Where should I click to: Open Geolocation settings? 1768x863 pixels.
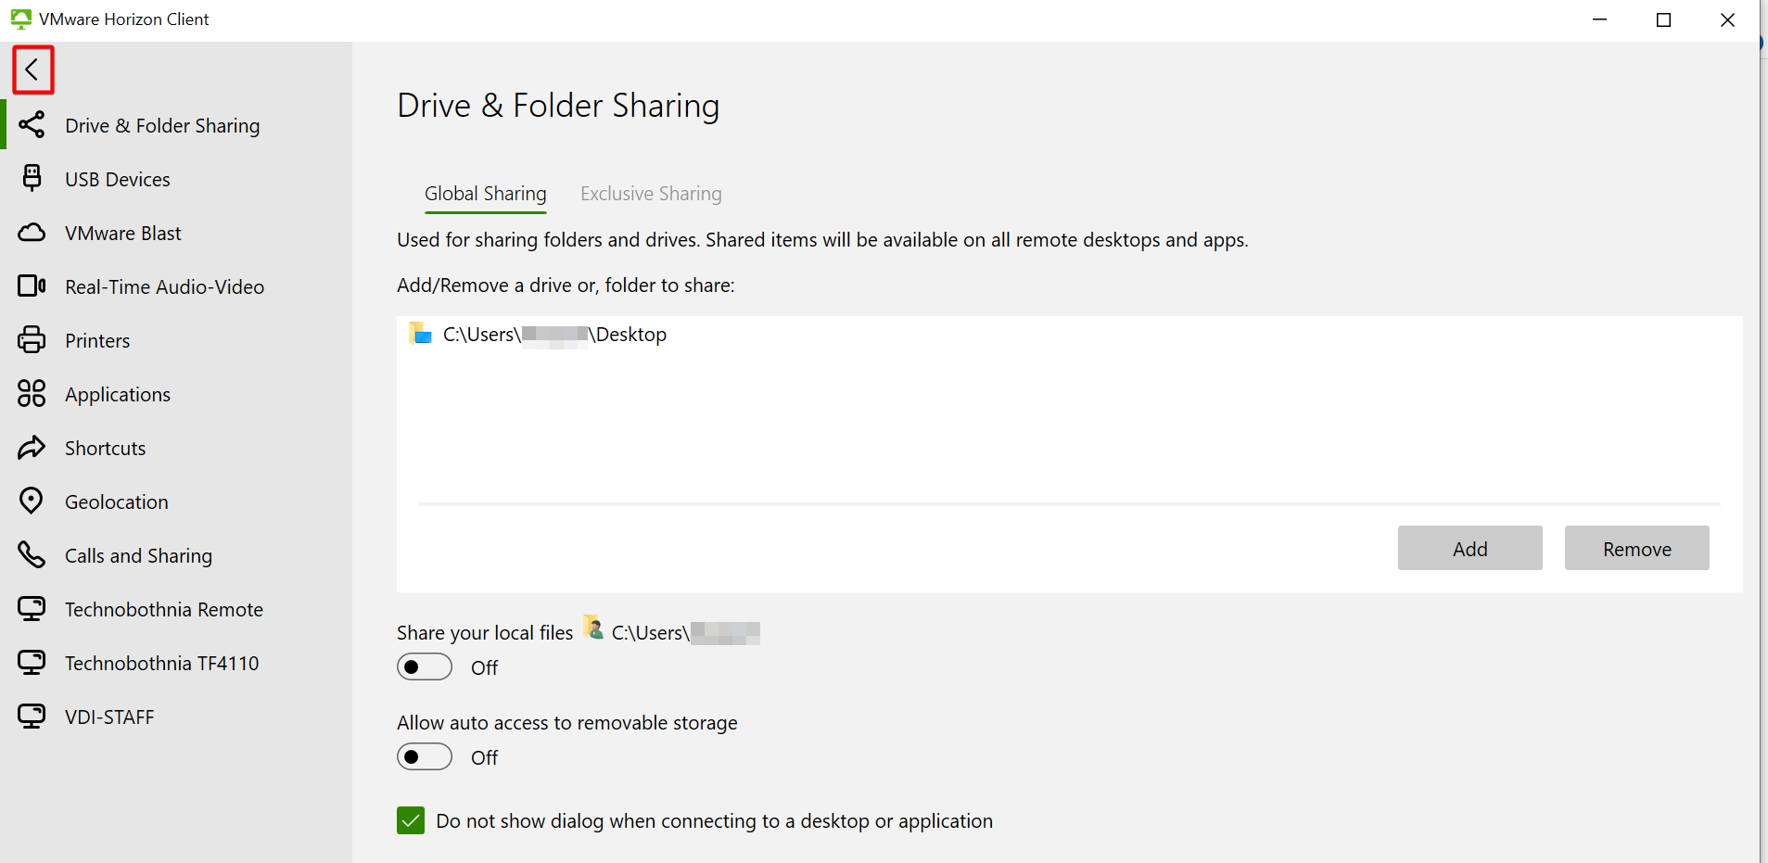click(x=176, y=501)
